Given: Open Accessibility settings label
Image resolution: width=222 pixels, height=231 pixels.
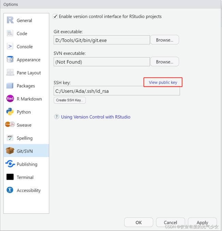Looking at the screenshot, I should [x=29, y=190].
